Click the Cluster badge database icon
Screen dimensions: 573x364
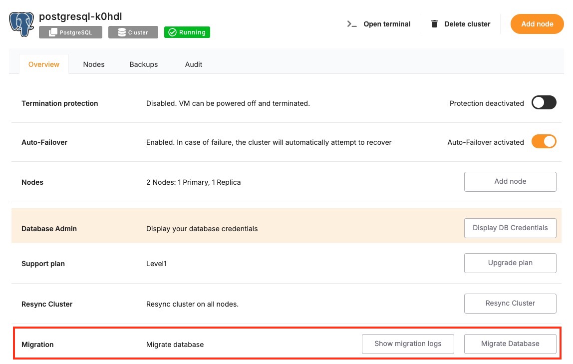[x=122, y=32]
